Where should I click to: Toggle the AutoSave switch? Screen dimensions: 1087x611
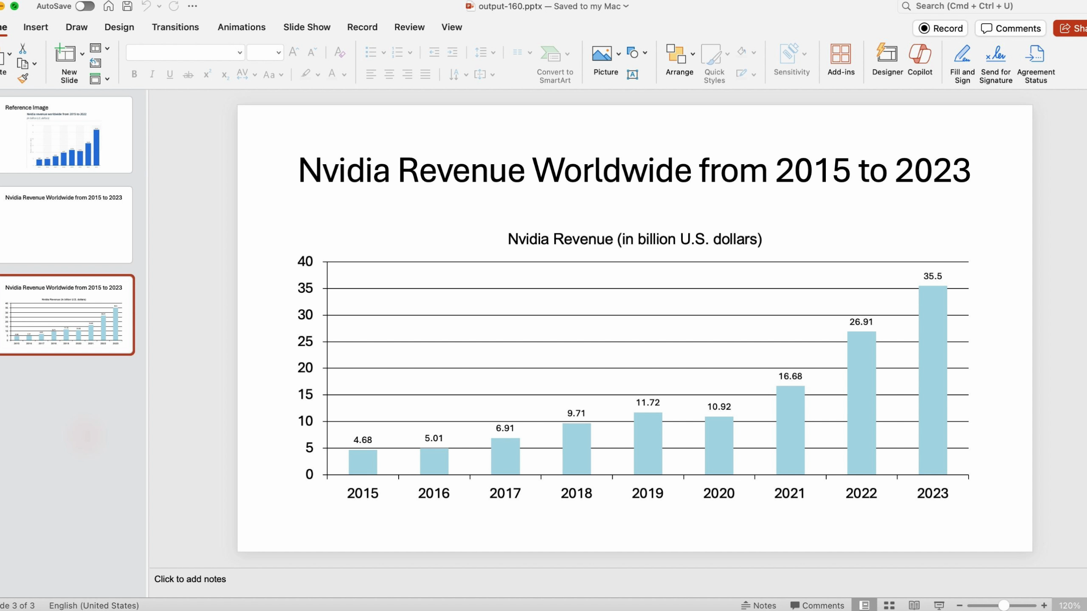pos(85,6)
